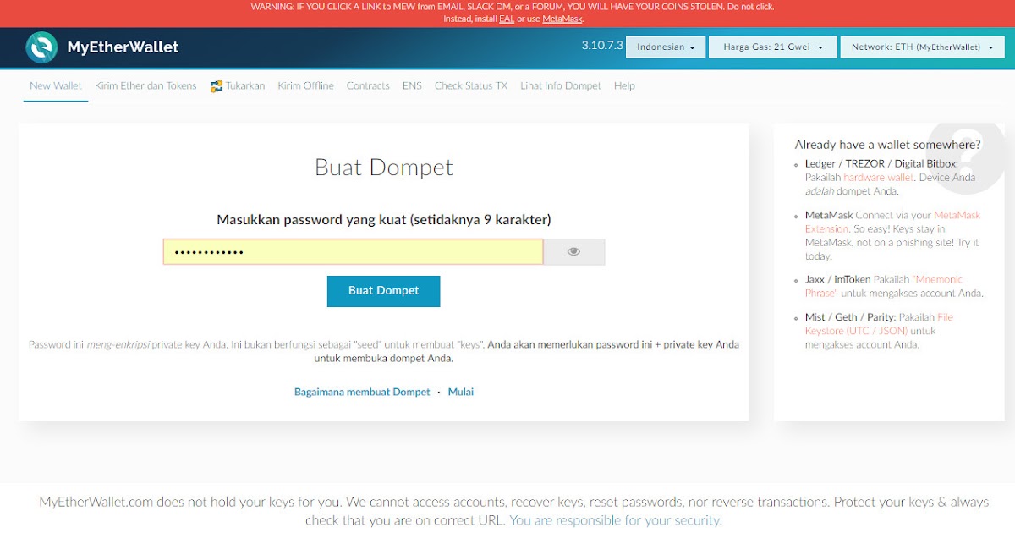Toggle password visibility with the eye icon
Image resolution: width=1015 pixels, height=533 pixels.
click(x=573, y=251)
